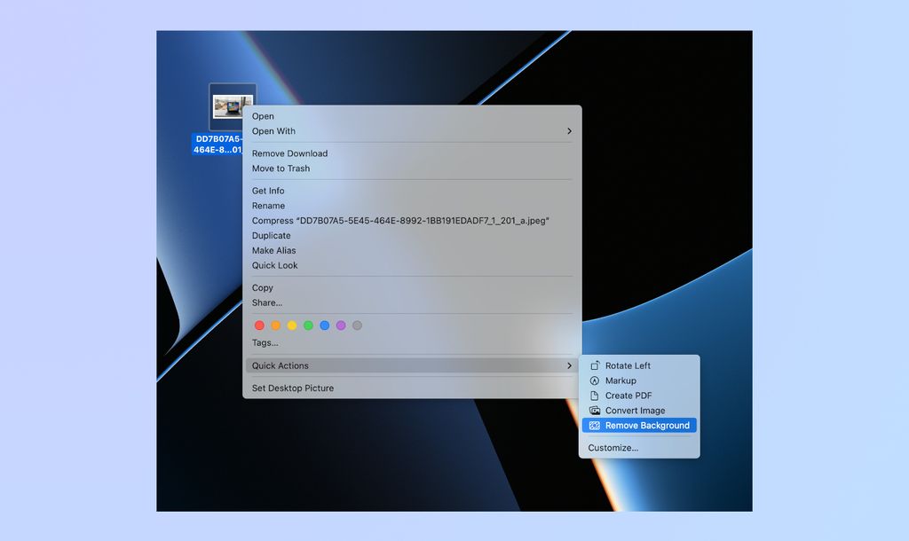Choose Get Info from the menu
909x541 pixels.
pos(267,190)
